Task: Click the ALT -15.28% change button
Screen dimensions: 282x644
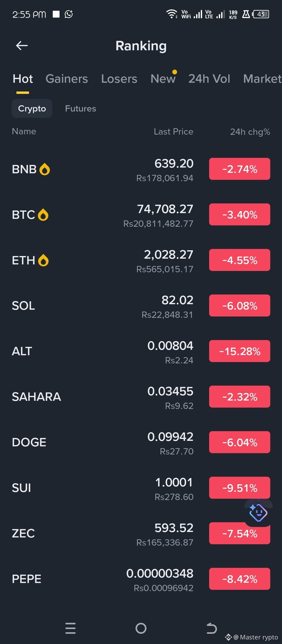Action: tap(240, 351)
